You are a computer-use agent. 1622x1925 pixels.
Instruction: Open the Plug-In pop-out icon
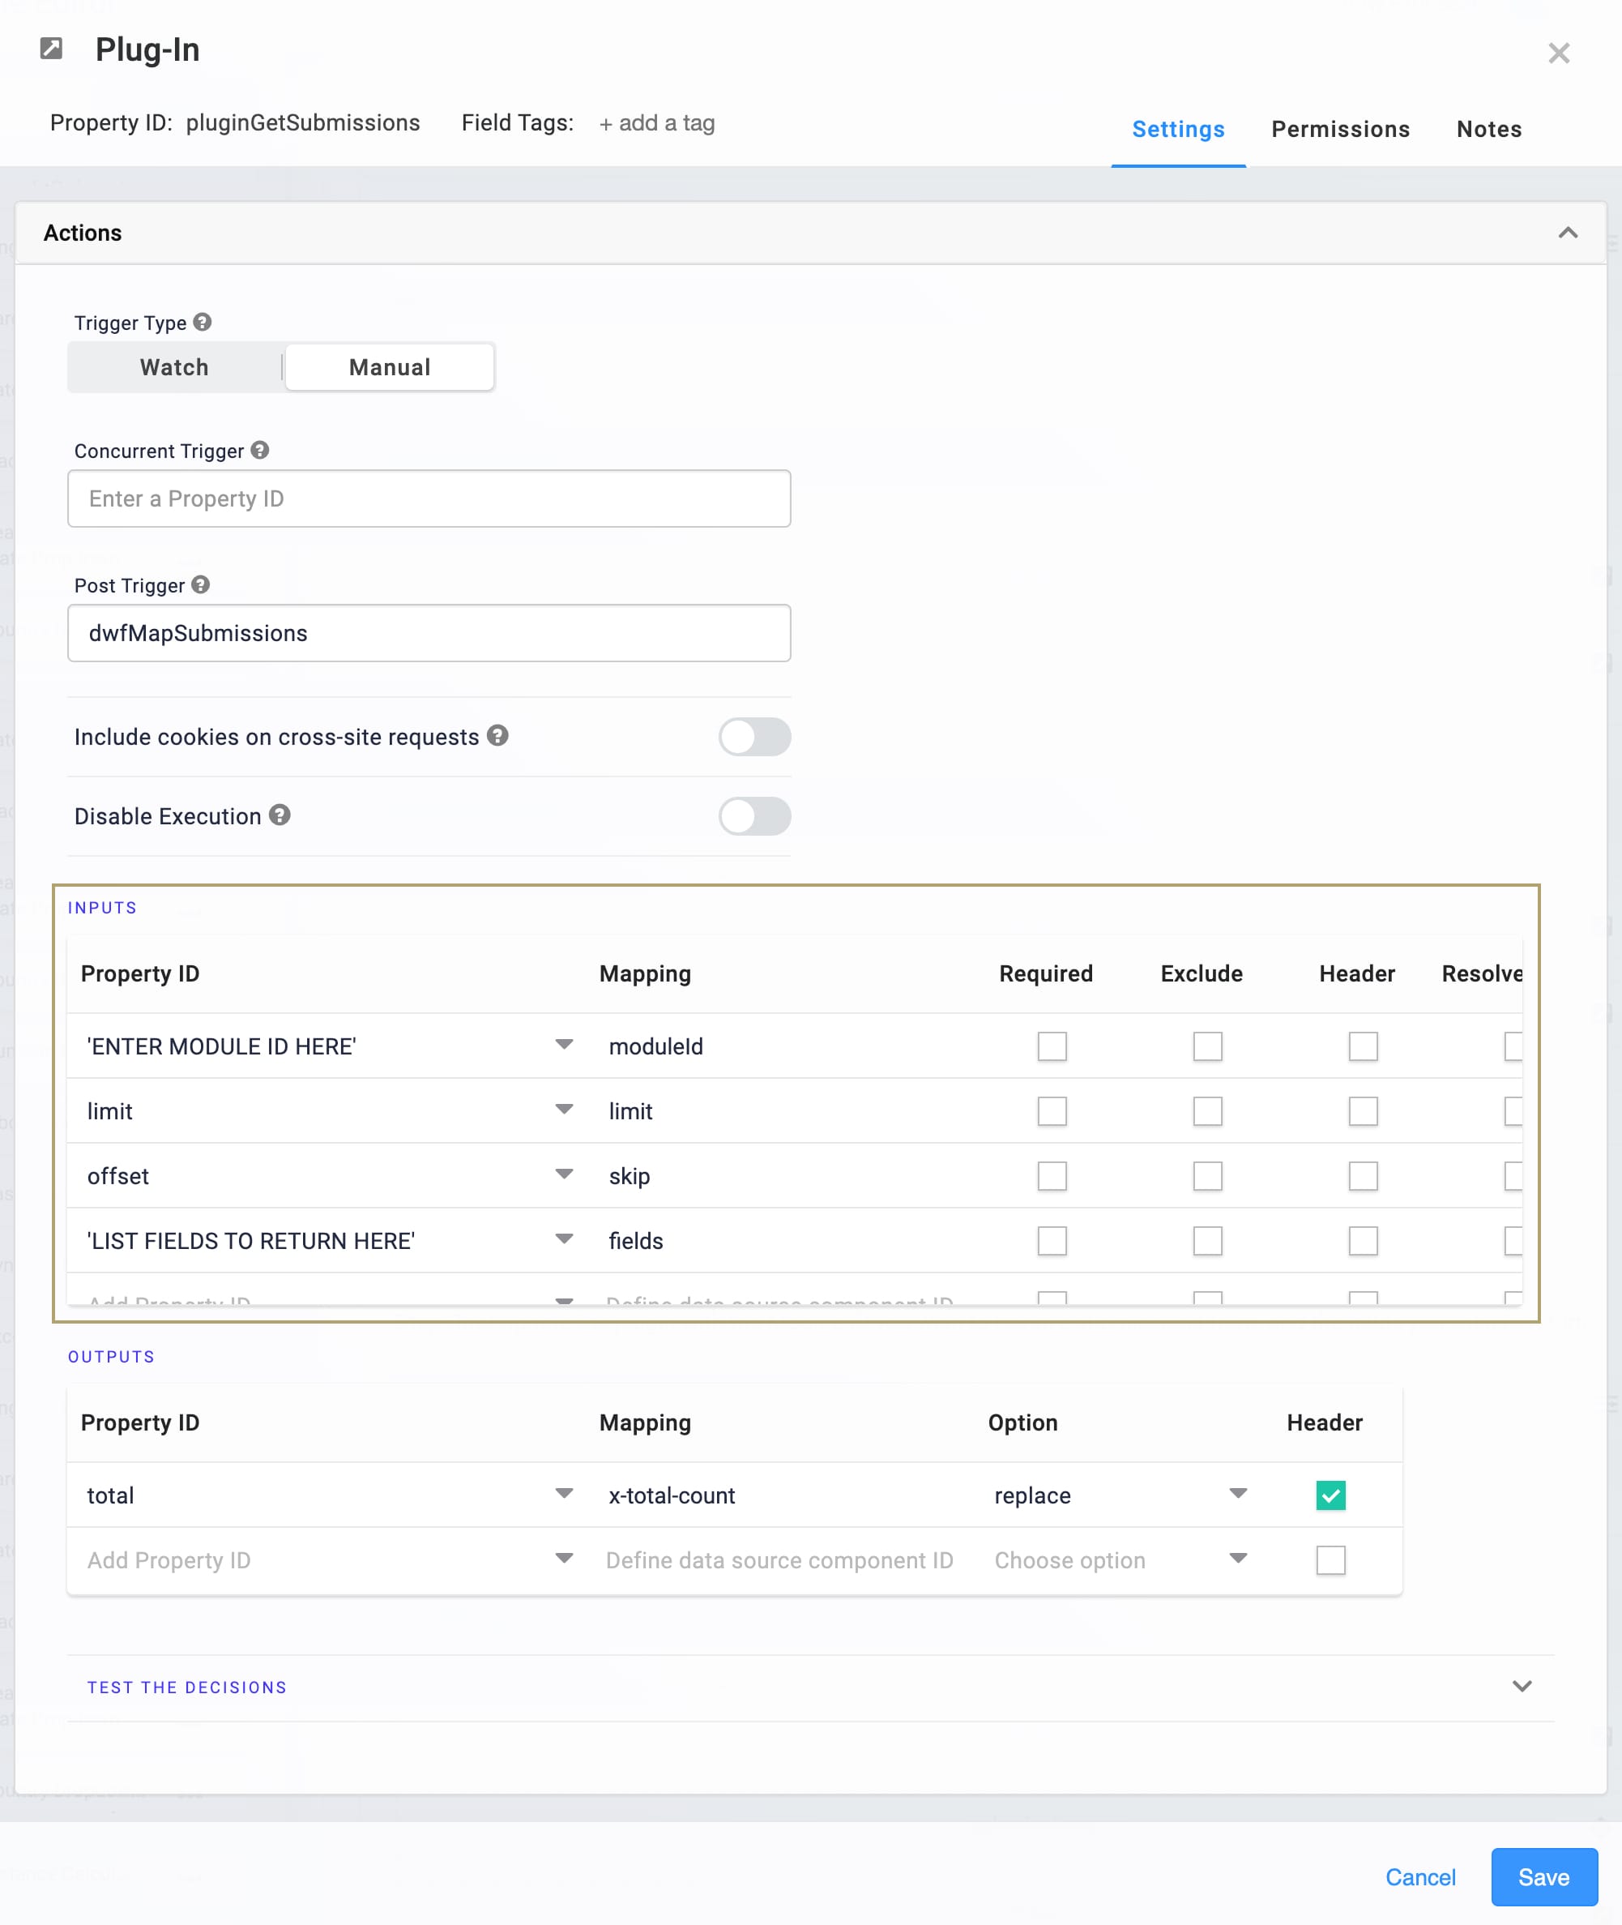(x=52, y=49)
